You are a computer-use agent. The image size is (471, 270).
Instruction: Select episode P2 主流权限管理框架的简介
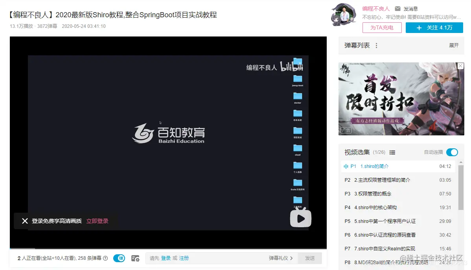[x=398, y=180]
